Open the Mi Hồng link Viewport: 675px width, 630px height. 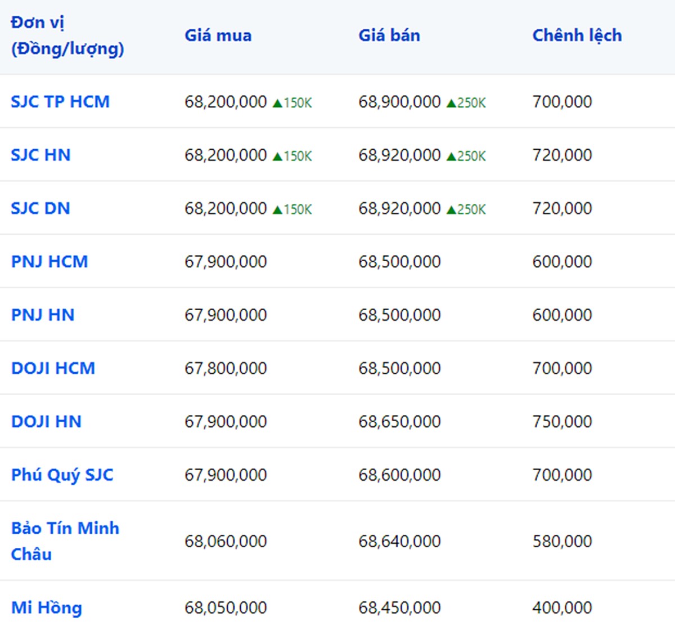pos(47,607)
